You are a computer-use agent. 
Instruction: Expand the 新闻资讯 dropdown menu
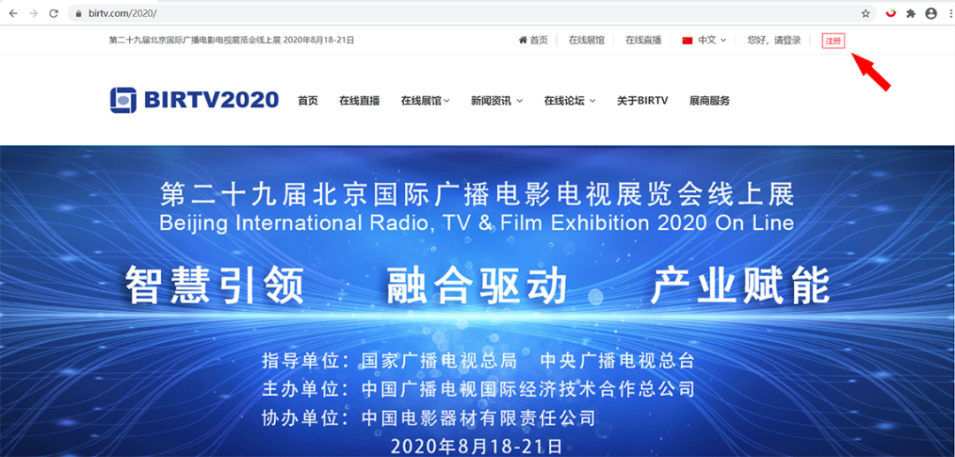(x=496, y=101)
